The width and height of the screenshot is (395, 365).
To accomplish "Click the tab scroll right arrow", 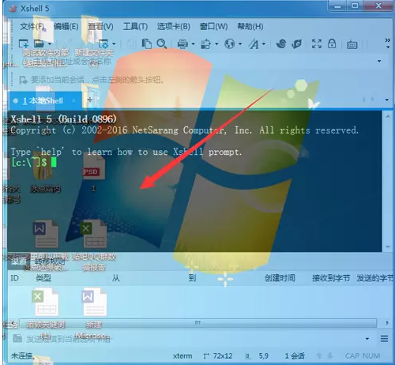I will (x=373, y=100).
